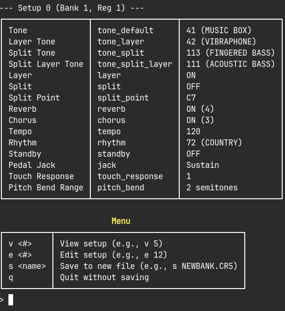
Task: Click the Setup 0 header line
Action: (74, 8)
